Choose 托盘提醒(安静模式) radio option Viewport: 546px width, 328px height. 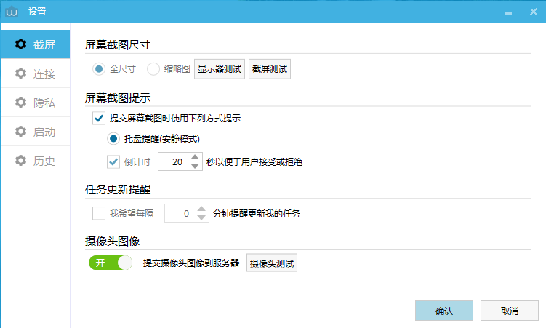(x=113, y=139)
